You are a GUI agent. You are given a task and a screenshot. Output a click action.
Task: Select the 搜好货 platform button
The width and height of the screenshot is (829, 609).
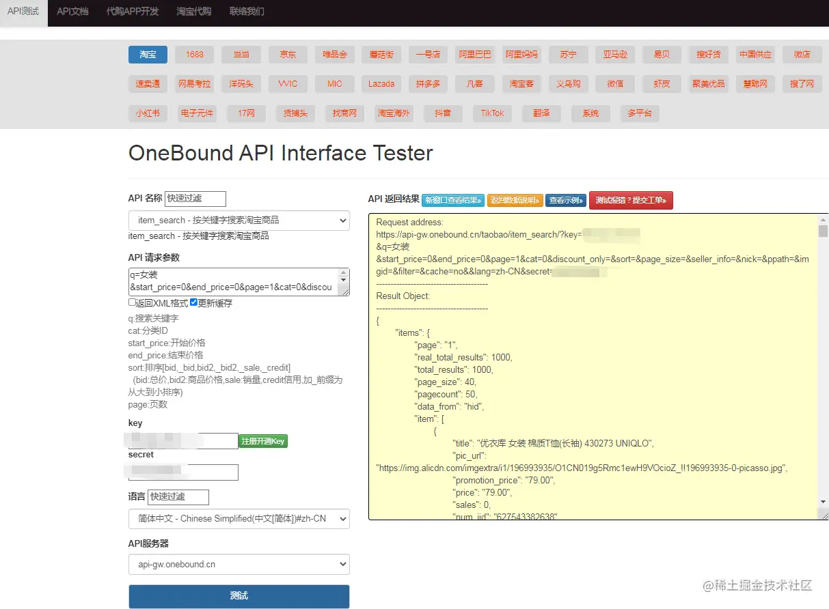click(x=709, y=55)
